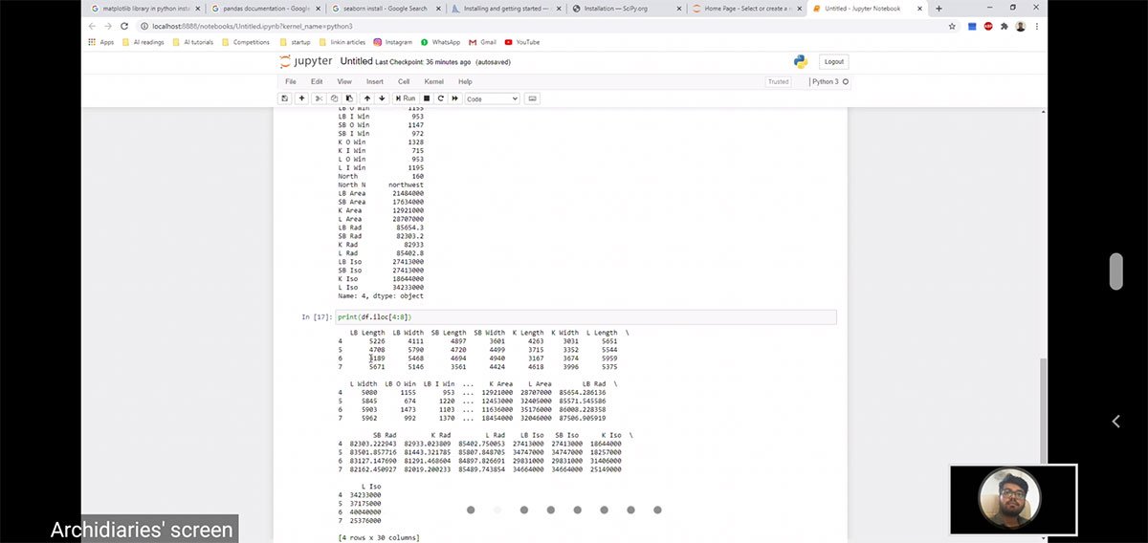This screenshot has height=543, width=1148.
Task: Open startup bookmark folder
Action: pos(295,42)
